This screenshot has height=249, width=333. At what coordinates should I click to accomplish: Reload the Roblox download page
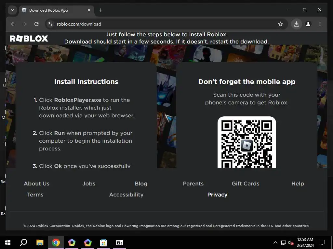pos(36,24)
